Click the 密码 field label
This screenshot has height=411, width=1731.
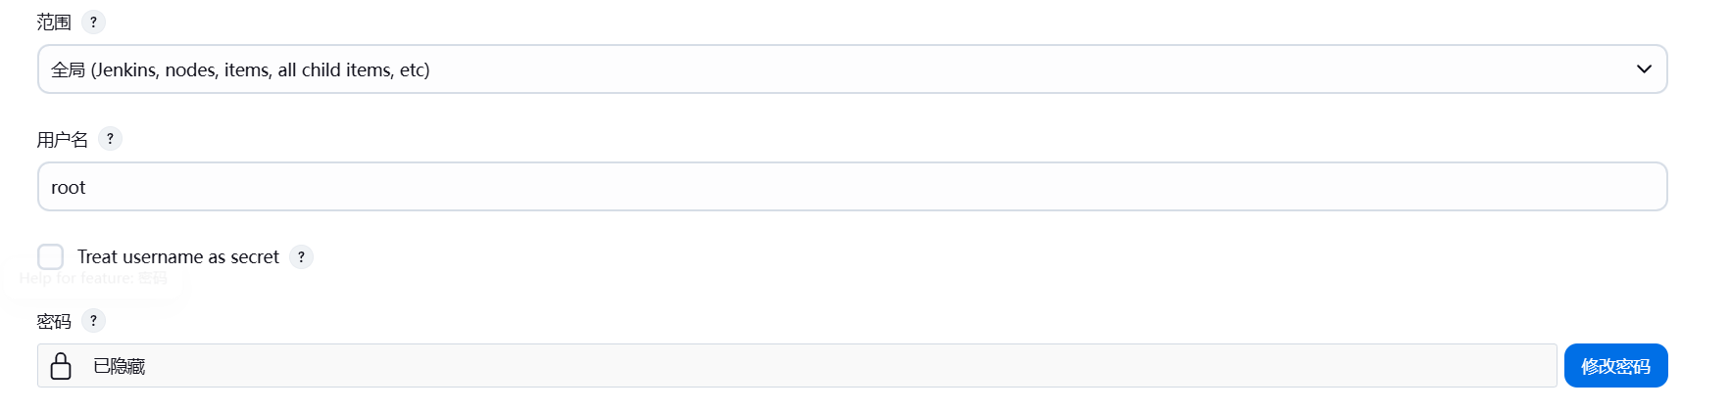pyautogui.click(x=54, y=321)
